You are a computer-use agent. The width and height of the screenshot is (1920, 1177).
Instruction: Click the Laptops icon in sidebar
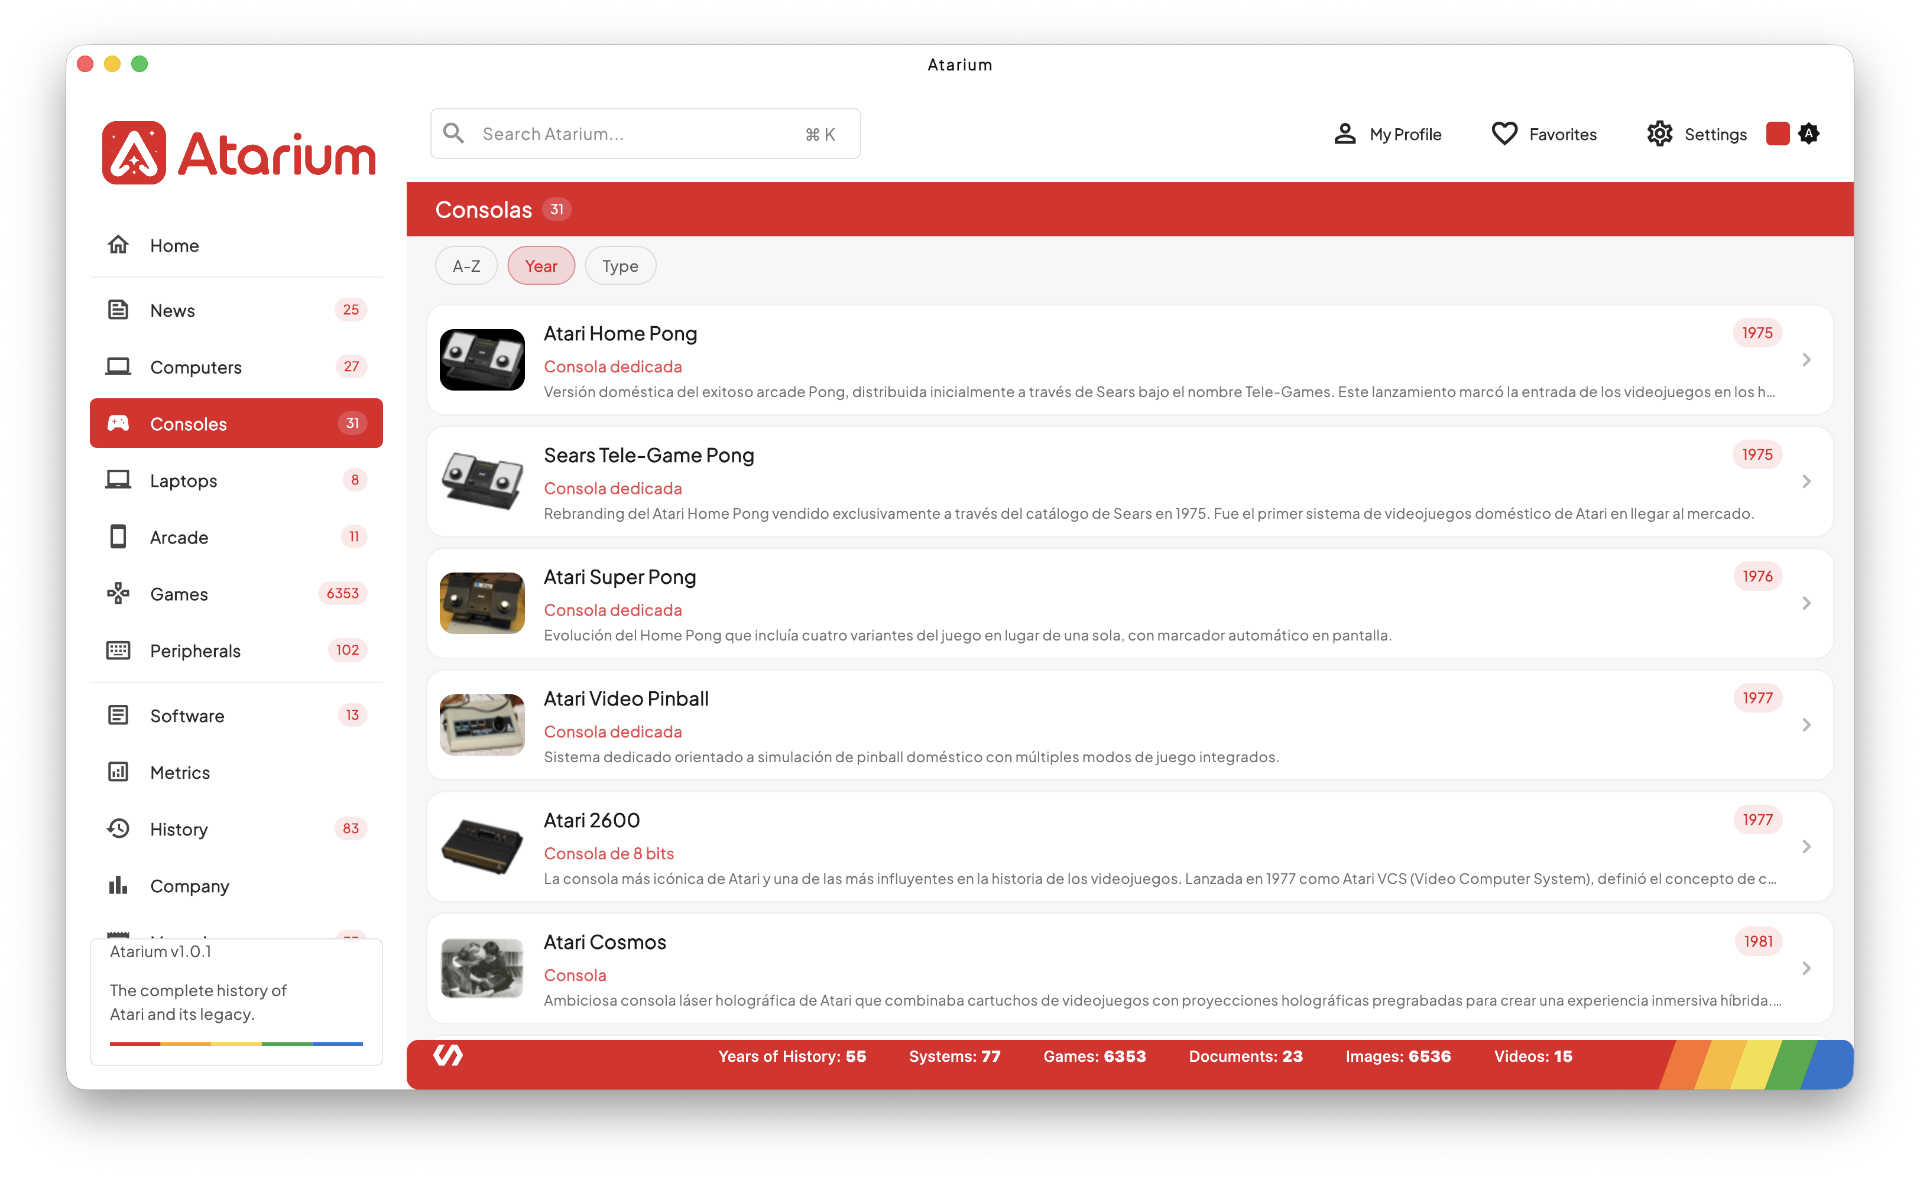tap(118, 480)
